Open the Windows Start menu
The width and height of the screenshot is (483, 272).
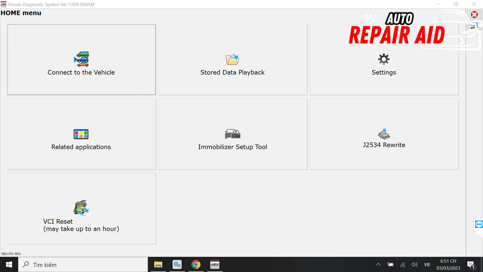(9, 265)
